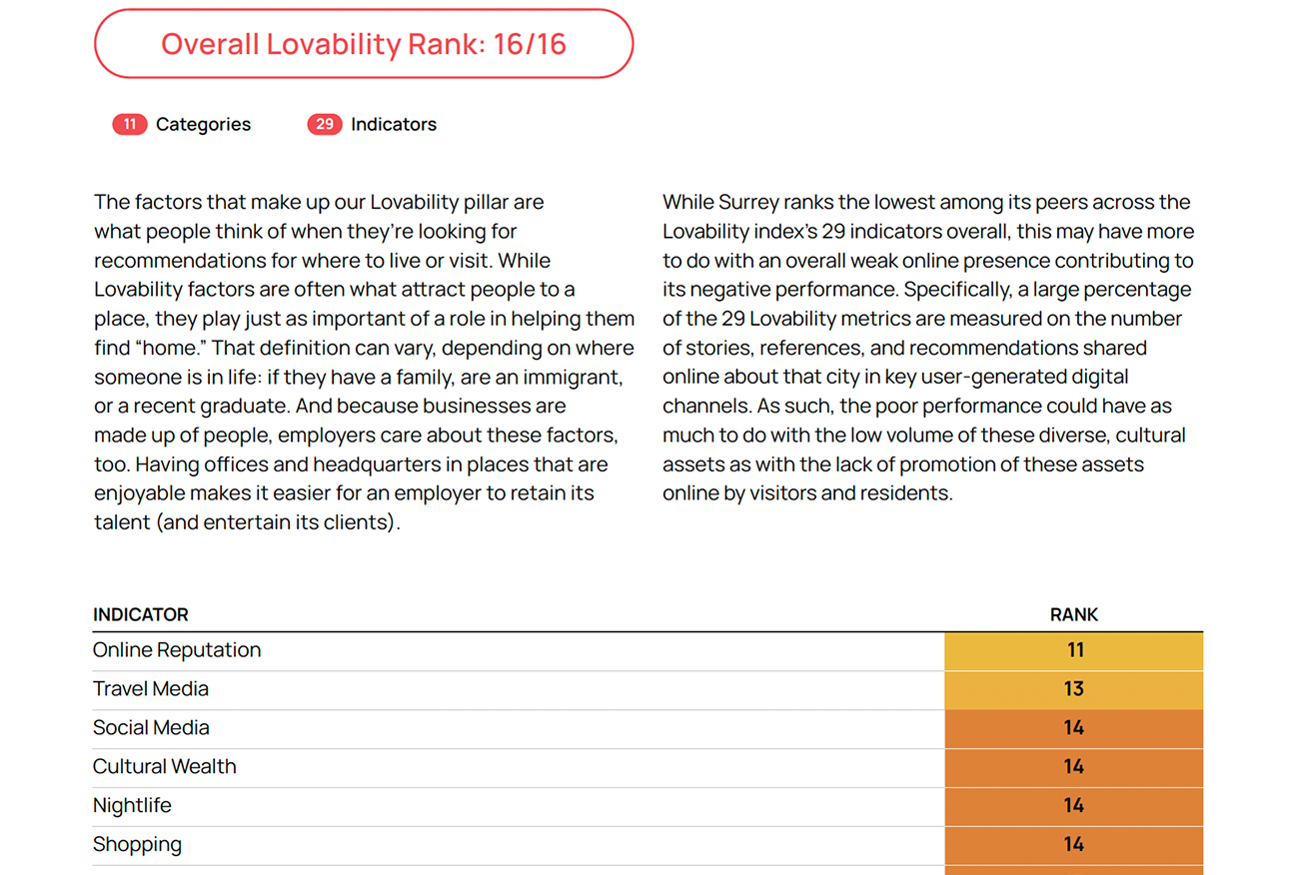Click the red 11 badge beside Categories

pyautogui.click(x=130, y=125)
